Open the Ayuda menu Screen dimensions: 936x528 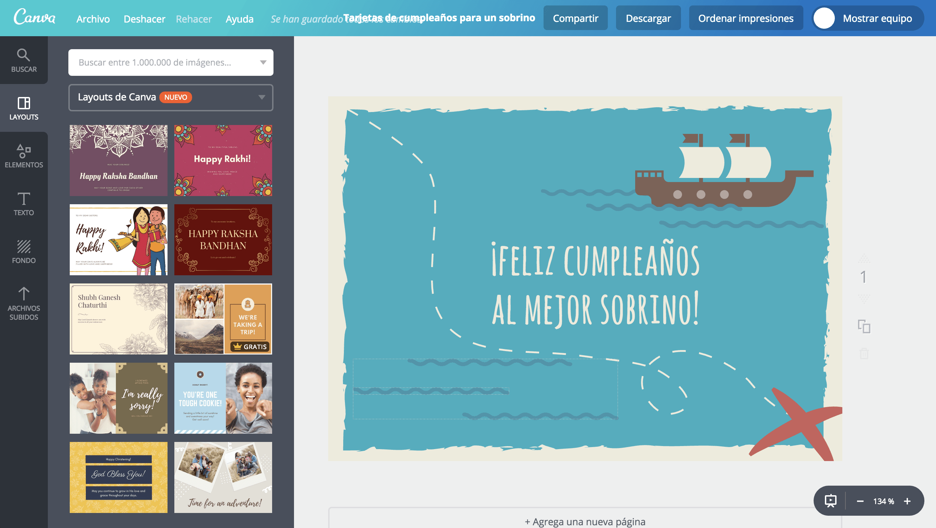coord(239,19)
